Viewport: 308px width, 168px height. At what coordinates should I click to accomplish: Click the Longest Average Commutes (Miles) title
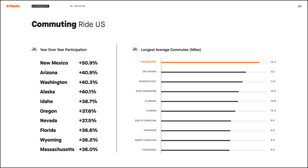coord(171,50)
